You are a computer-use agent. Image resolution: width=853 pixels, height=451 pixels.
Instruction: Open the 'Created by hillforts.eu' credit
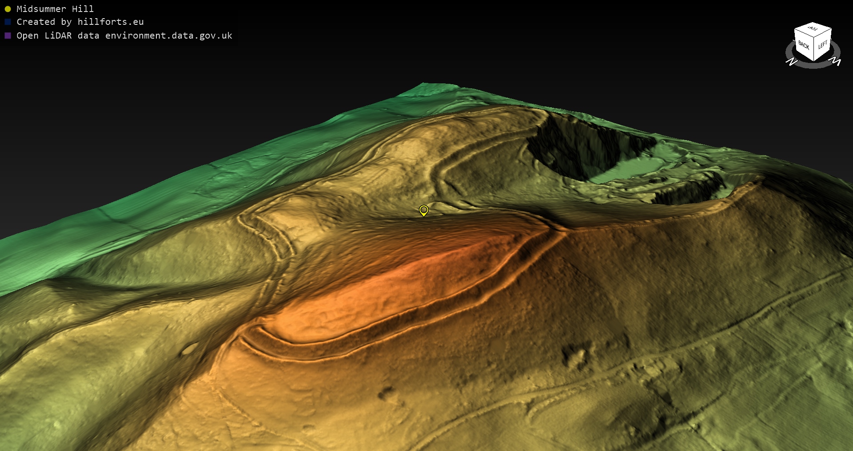[x=80, y=22]
